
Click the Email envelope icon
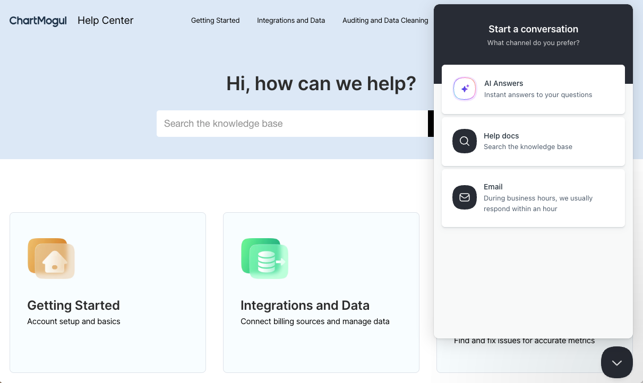click(465, 197)
